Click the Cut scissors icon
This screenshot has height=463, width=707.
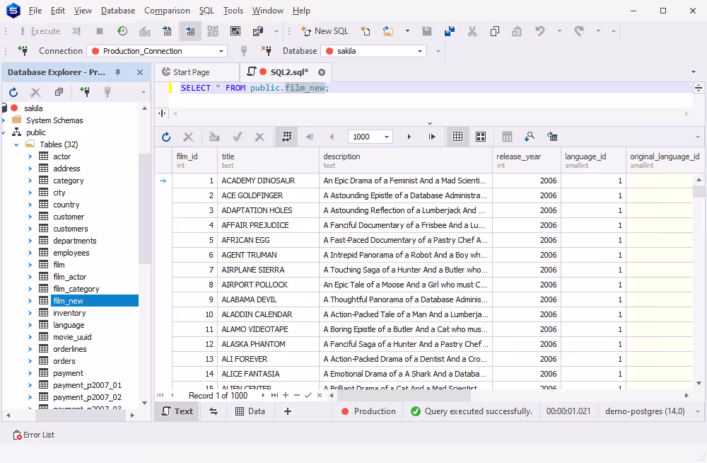pos(472,31)
